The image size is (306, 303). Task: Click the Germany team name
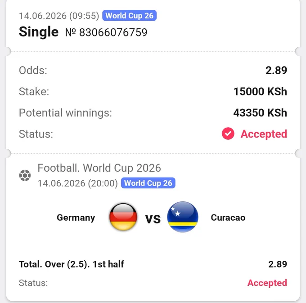coord(76,218)
